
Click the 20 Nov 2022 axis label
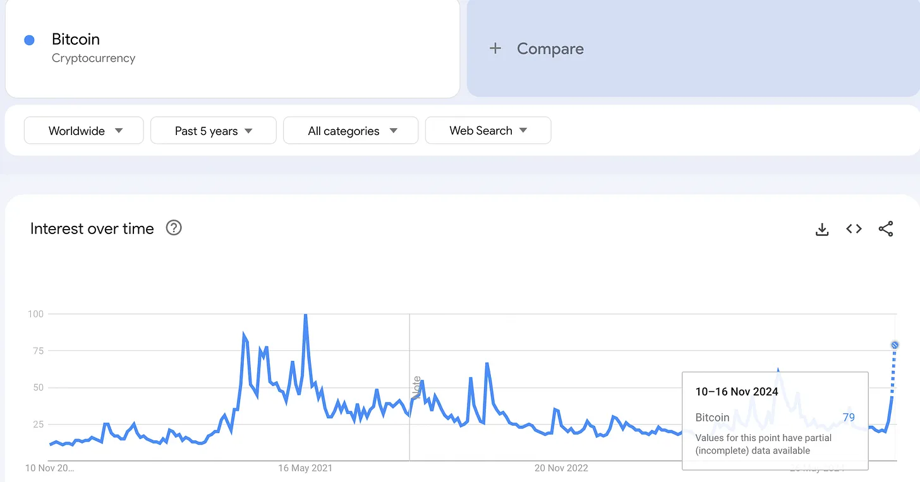pyautogui.click(x=561, y=467)
